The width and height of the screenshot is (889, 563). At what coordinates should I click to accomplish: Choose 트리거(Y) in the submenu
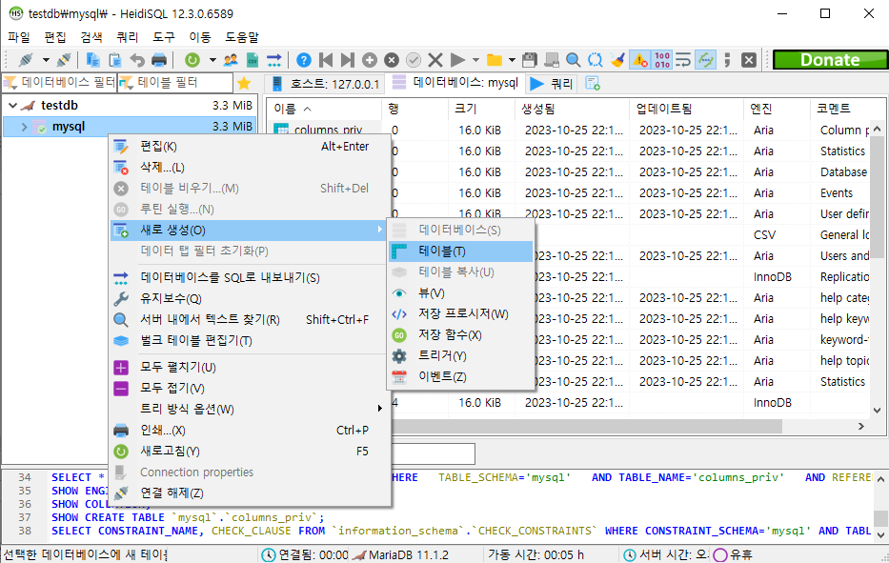pos(460,356)
